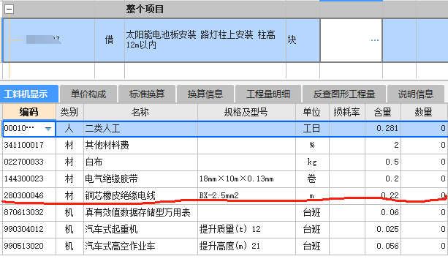Click the 块 unit cell

(x=303, y=40)
